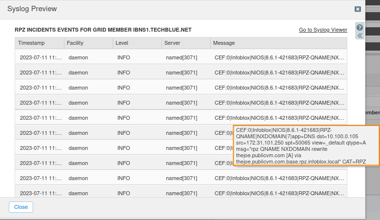
Task: Sort by the Timestamp column header
Action: coord(40,43)
